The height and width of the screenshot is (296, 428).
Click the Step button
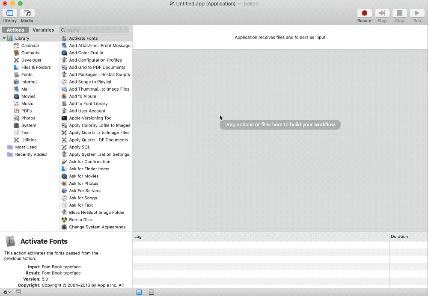[x=382, y=13]
